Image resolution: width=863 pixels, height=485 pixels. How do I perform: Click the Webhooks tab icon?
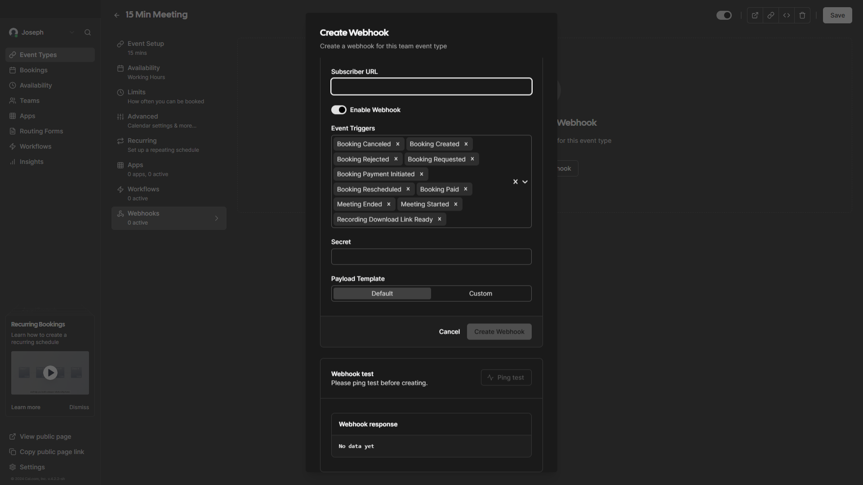(x=120, y=214)
